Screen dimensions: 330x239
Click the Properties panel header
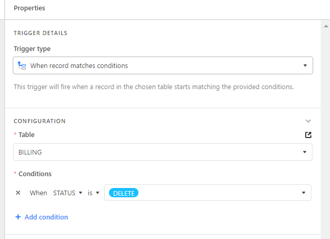pyautogui.click(x=29, y=8)
